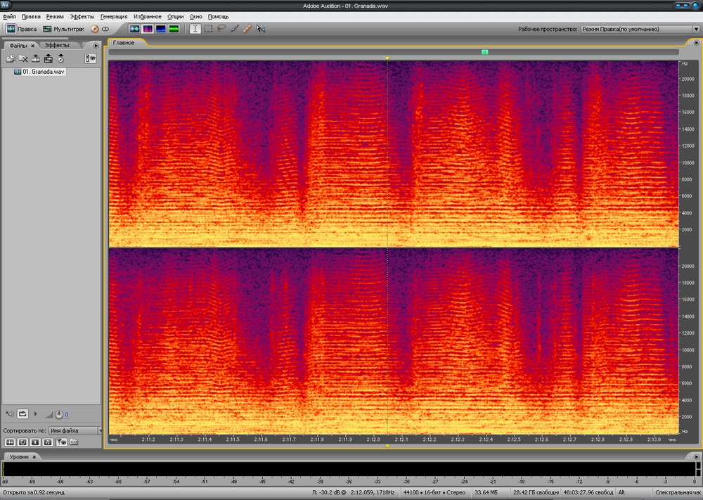
Task: Choose the Marquee Selection tool
Action: [x=209, y=29]
